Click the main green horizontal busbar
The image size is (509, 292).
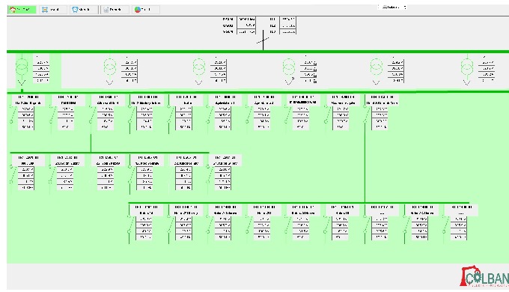pos(257,52)
